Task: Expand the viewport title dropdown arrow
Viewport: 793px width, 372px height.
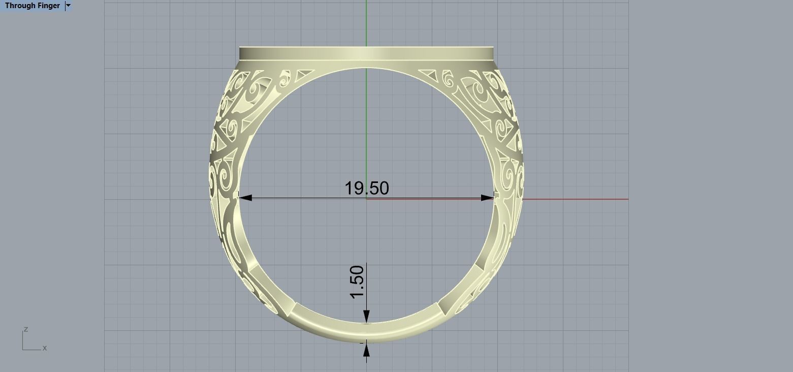Action: coord(69,6)
